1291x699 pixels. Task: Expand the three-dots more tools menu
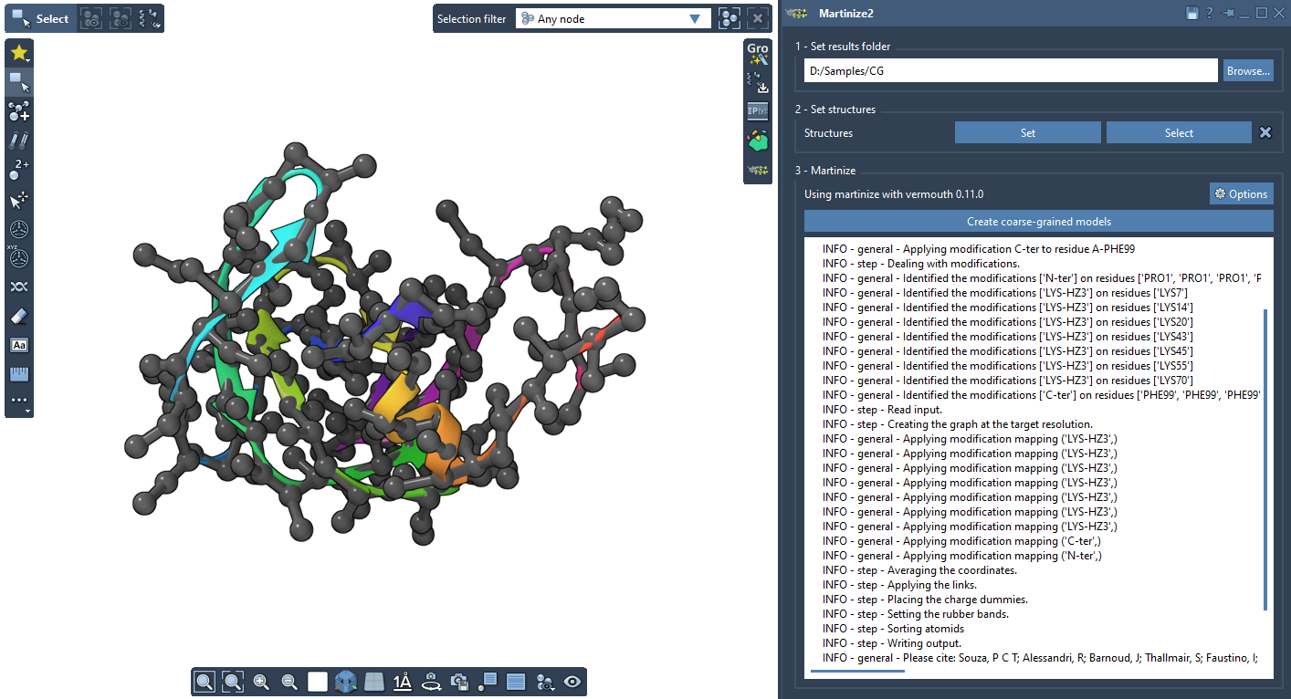(19, 402)
